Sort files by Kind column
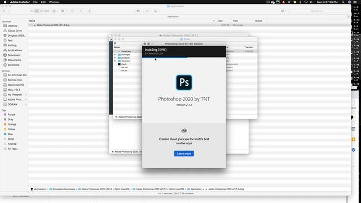Image resolution: width=361 pixels, height=203 pixels. (x=235, y=21)
